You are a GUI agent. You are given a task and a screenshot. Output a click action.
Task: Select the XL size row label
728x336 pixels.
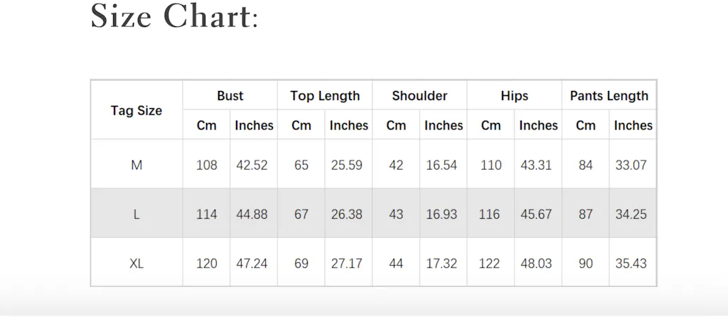pos(136,263)
